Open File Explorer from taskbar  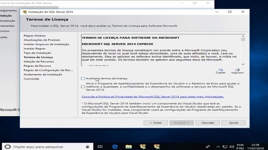click(x=129, y=147)
